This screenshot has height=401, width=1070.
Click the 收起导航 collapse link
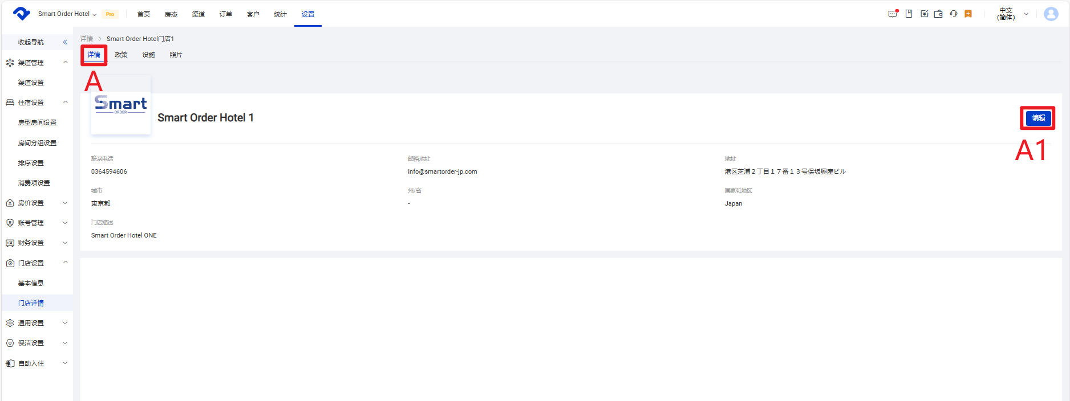click(31, 42)
